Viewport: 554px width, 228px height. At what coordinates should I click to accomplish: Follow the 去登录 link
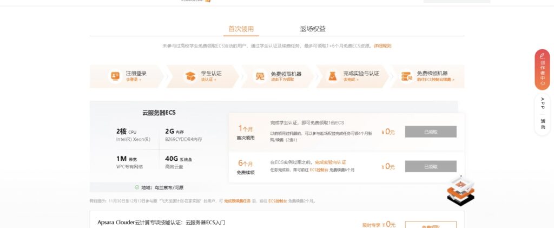click(133, 80)
